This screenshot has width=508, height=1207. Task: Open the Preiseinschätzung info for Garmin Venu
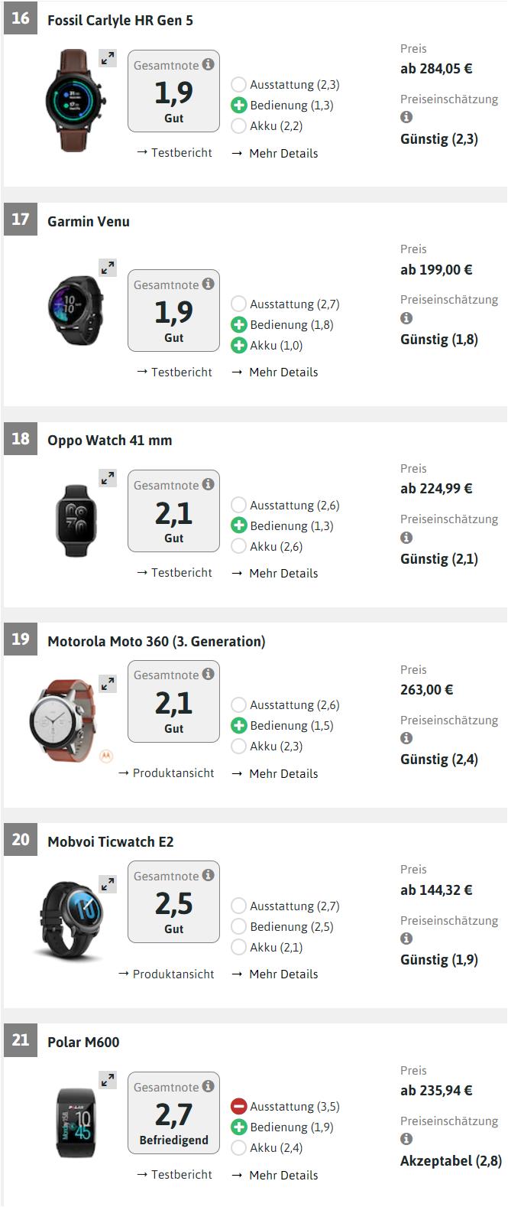pyautogui.click(x=406, y=318)
